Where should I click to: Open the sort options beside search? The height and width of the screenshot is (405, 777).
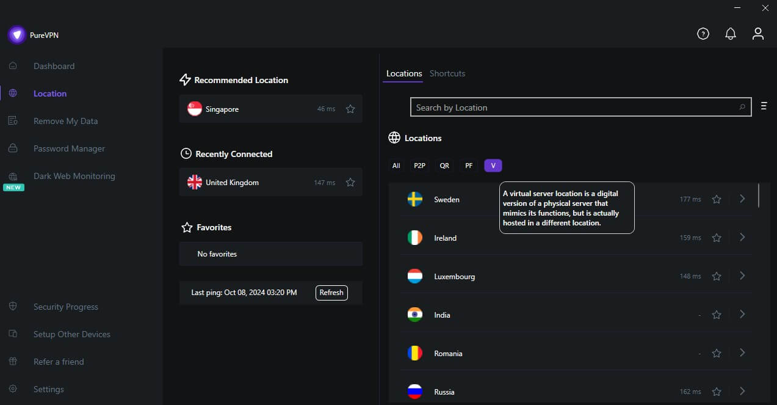point(763,105)
